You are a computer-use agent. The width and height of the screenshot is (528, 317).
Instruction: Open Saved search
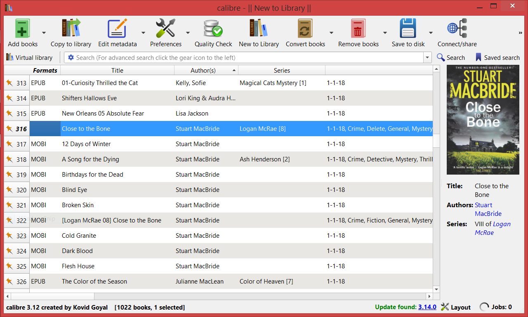(x=497, y=58)
